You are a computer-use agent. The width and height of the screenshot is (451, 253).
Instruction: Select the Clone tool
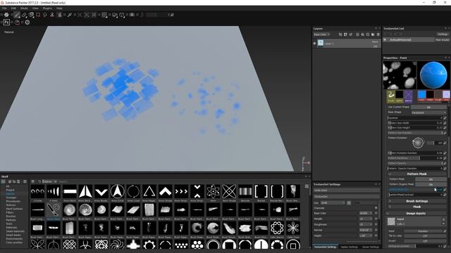52,15
